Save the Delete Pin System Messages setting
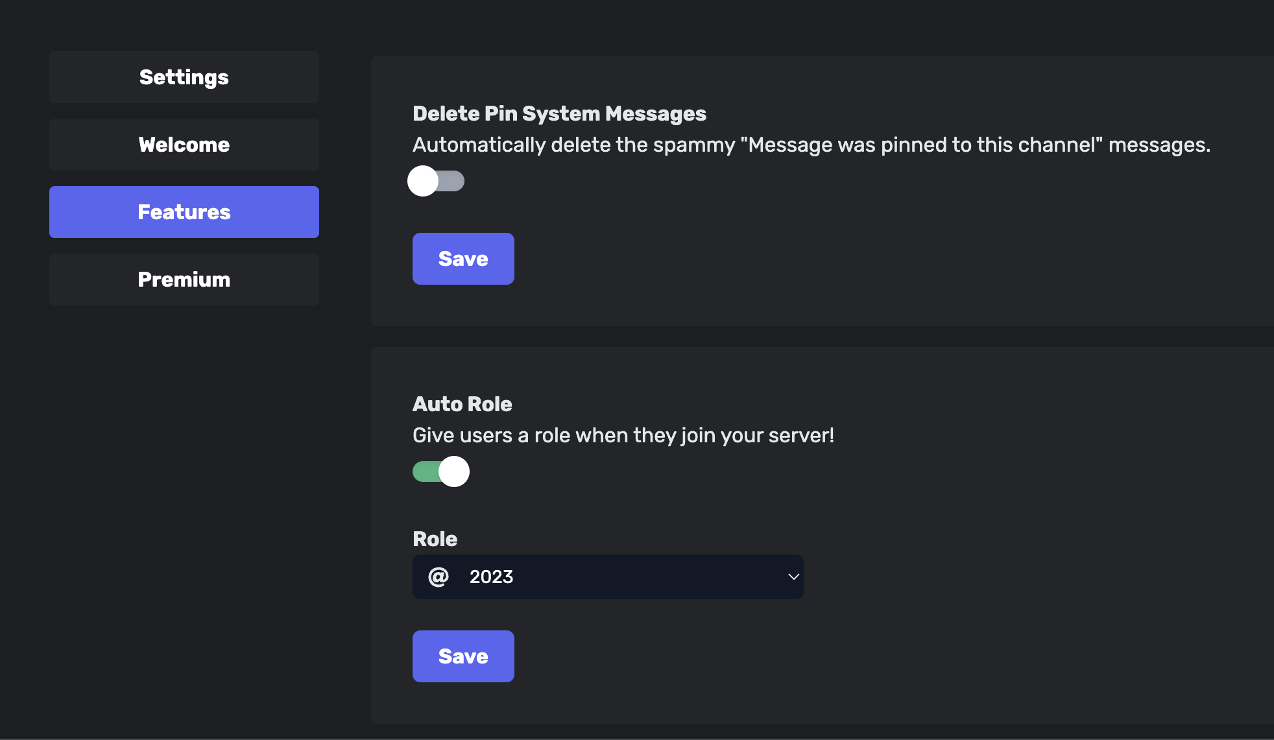 (463, 259)
